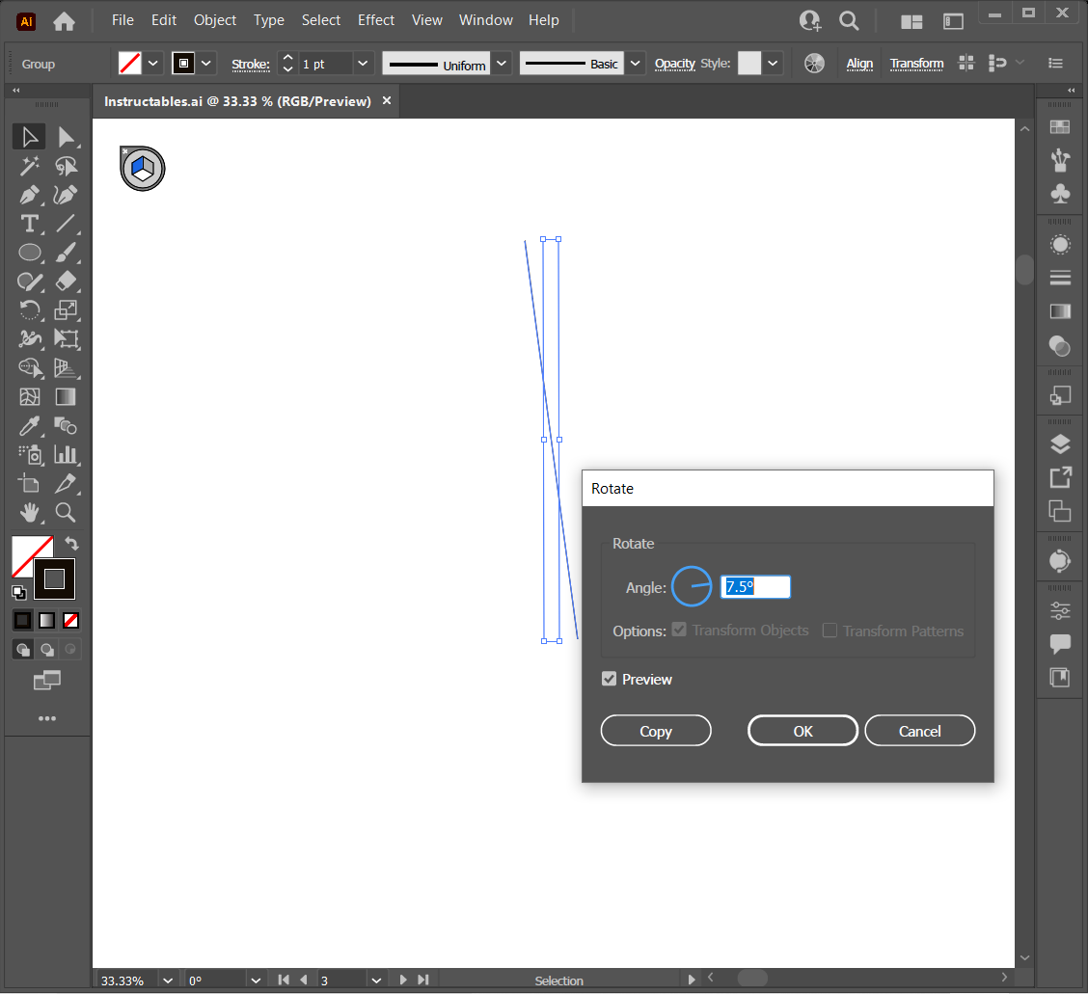Select the Artboard tool

click(x=29, y=483)
